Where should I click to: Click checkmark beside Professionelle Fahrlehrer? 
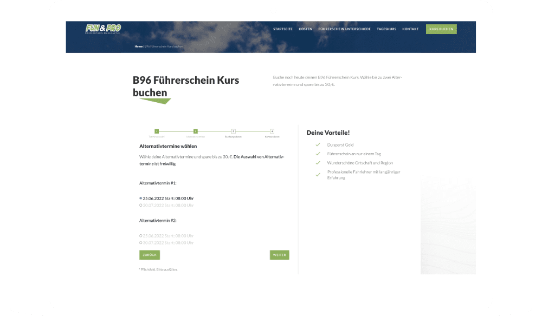tap(318, 175)
